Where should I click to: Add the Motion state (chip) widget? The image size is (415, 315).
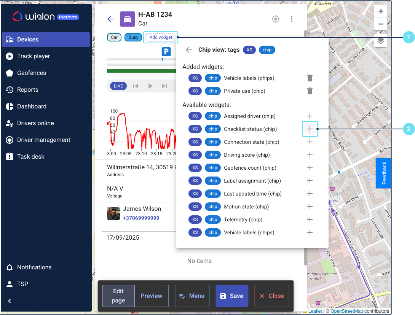click(x=310, y=207)
